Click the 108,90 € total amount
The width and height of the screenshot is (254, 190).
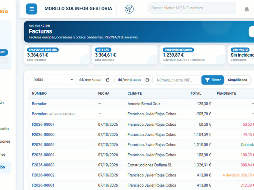click(204, 155)
